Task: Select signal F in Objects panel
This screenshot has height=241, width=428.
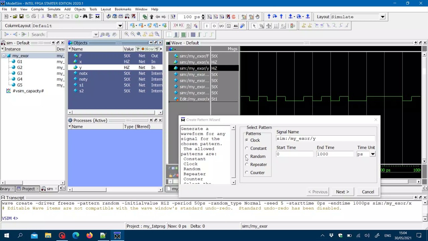Action: pyautogui.click(x=115, y=56)
